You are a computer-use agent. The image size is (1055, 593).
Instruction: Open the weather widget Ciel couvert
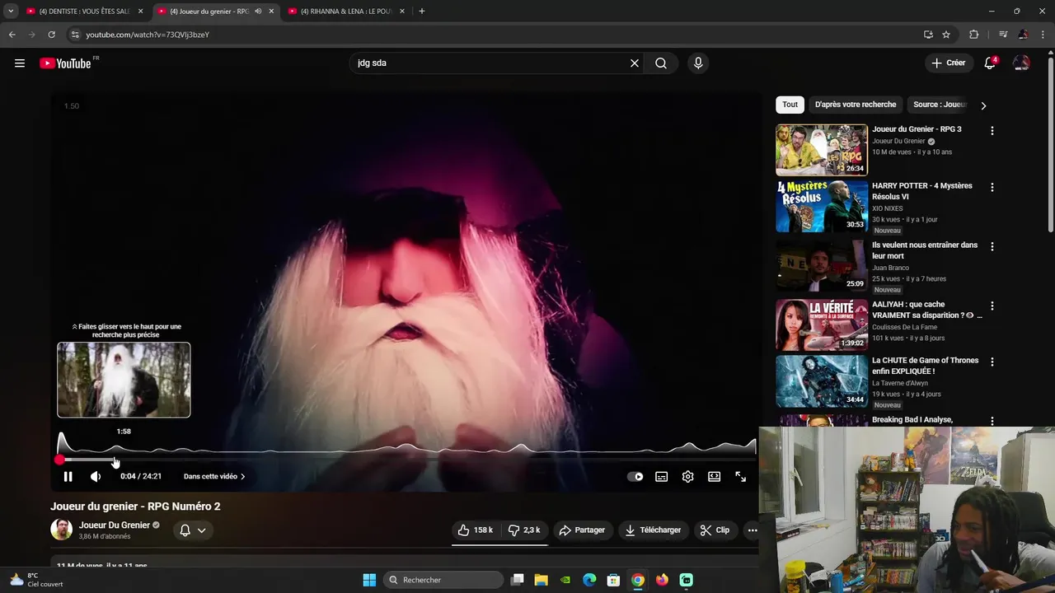(x=35, y=580)
